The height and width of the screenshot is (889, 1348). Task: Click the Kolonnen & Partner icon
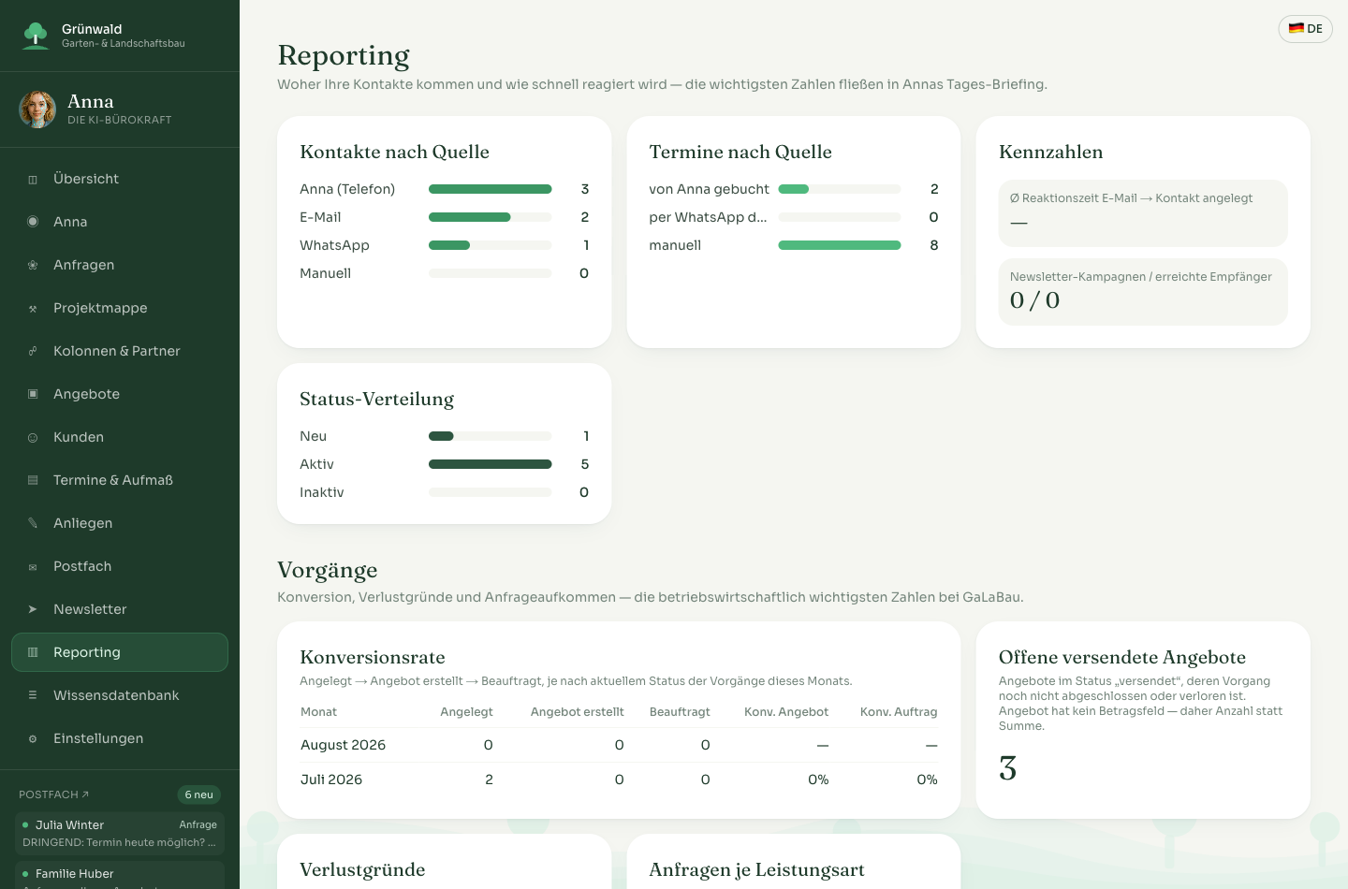click(33, 351)
